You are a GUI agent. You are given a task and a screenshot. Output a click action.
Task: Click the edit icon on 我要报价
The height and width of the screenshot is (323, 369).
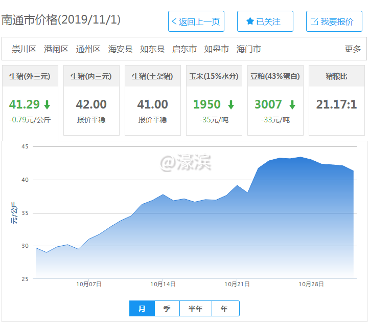point(314,21)
